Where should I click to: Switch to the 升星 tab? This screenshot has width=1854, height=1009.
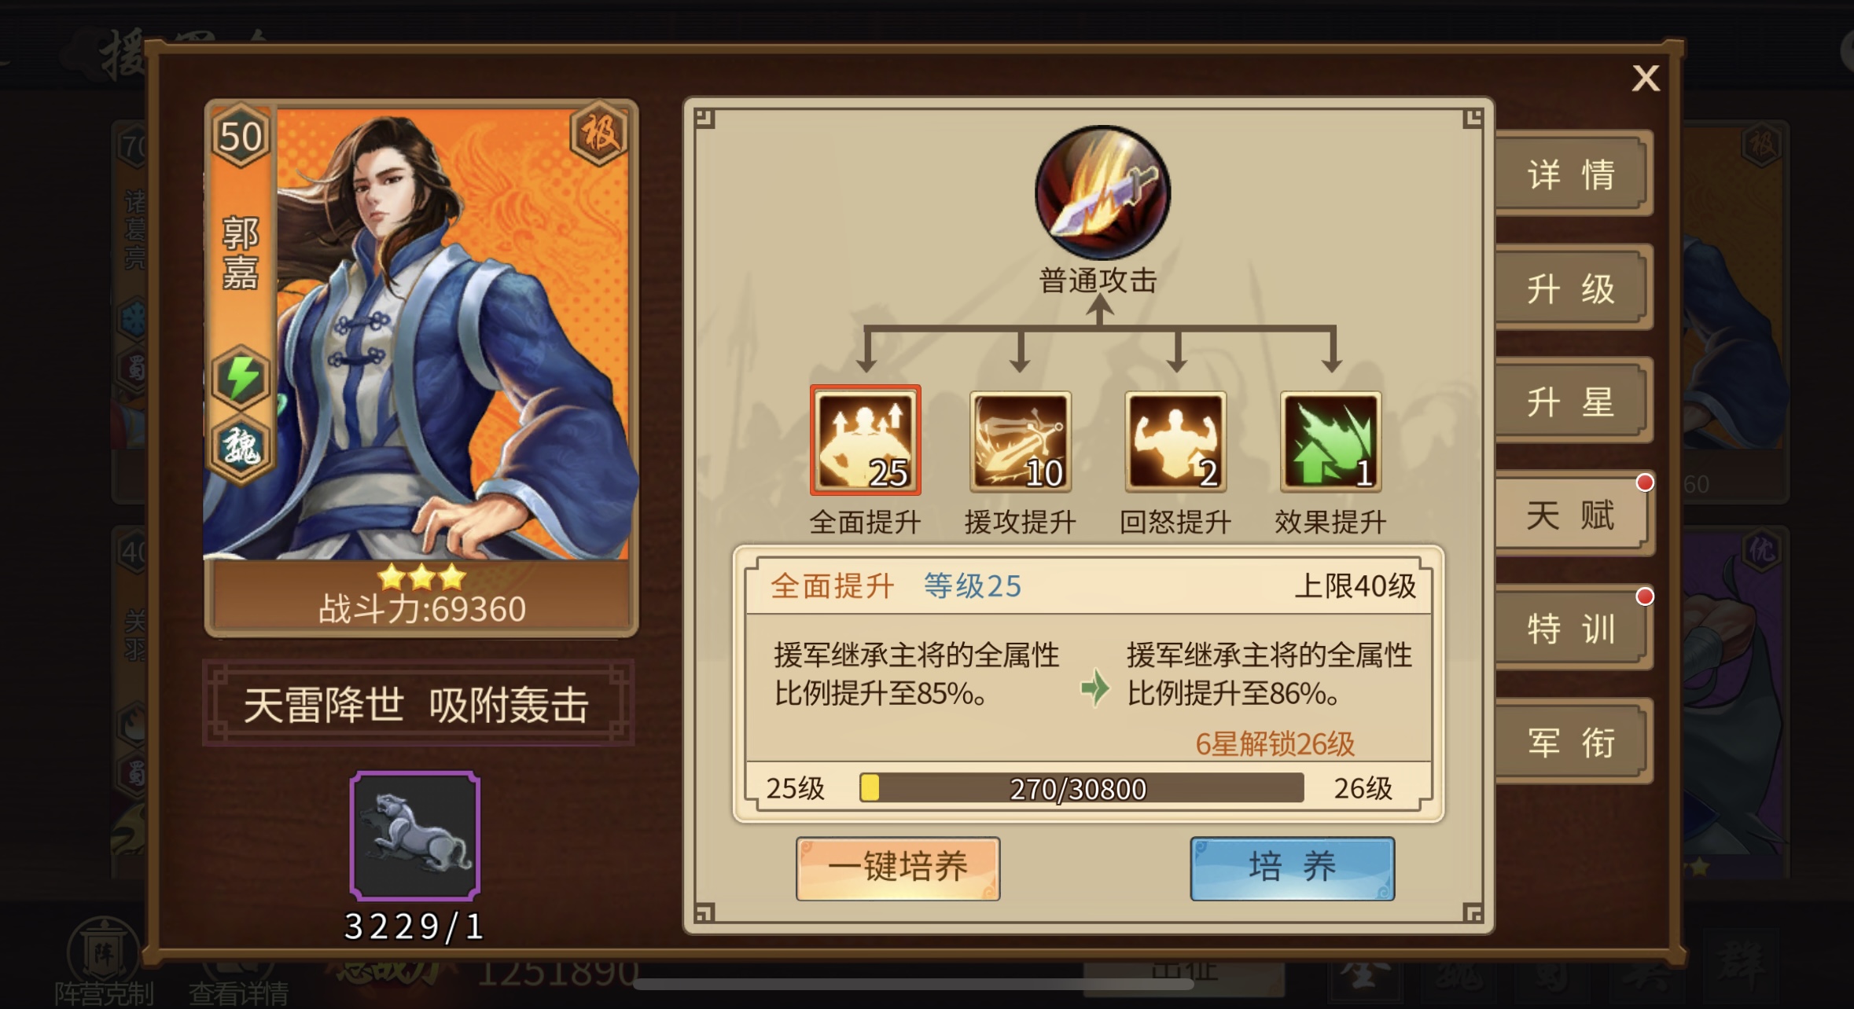(x=1572, y=402)
